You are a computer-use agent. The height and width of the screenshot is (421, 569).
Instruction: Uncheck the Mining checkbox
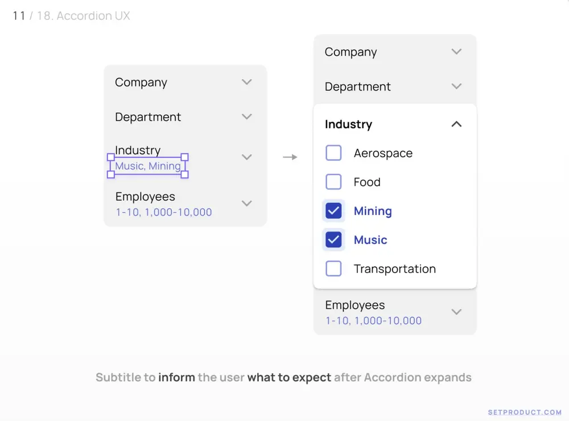(333, 211)
